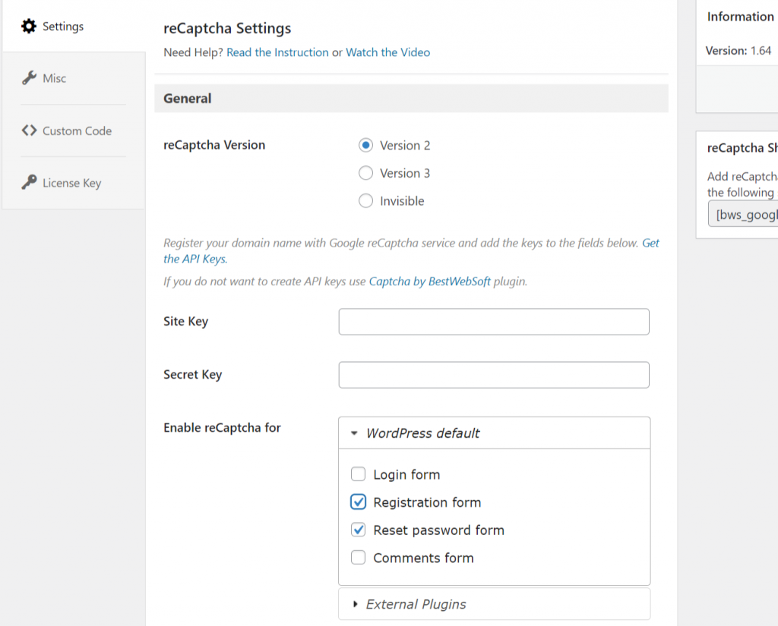The width and height of the screenshot is (778, 626).
Task: Go to the License Key tab label
Action: pyautogui.click(x=72, y=183)
